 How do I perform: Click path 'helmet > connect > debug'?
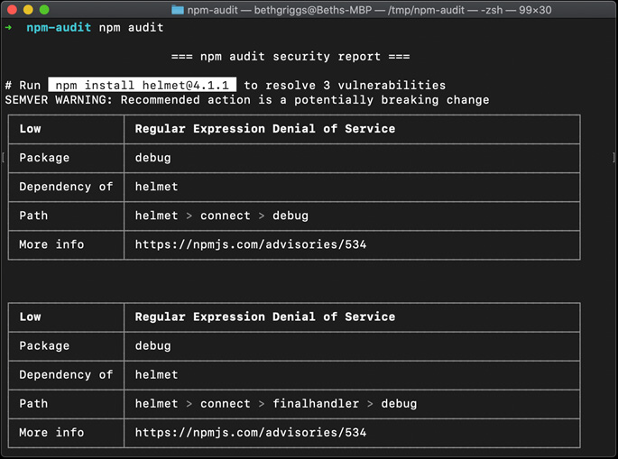click(222, 216)
